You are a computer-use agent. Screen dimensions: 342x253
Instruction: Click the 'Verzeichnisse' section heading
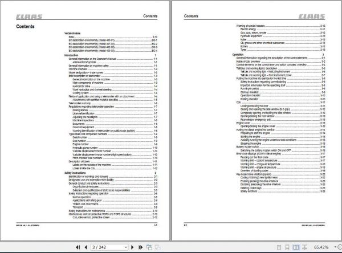(72, 34)
